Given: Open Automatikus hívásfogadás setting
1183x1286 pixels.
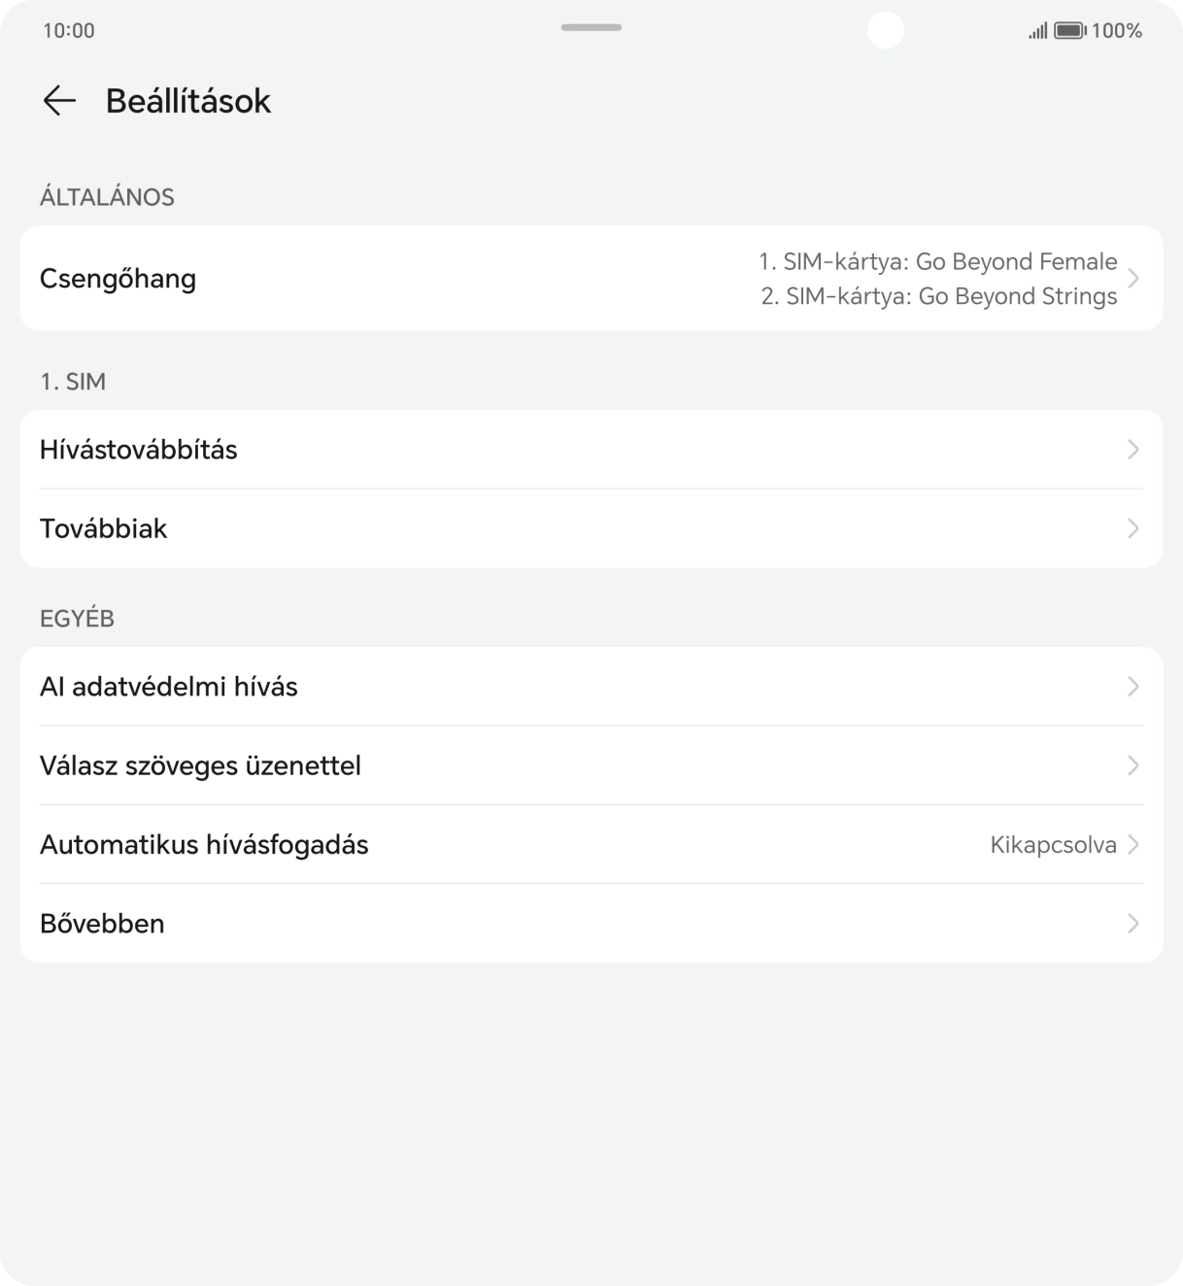Looking at the screenshot, I should pyautogui.click(x=204, y=845).
